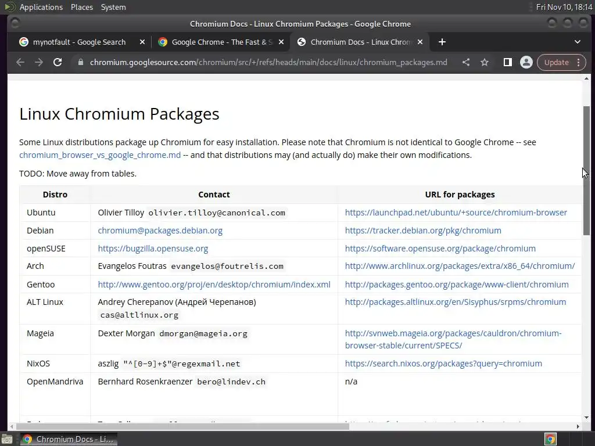The height and width of the screenshot is (446, 595).
Task: Reload the current page
Action: (x=58, y=62)
